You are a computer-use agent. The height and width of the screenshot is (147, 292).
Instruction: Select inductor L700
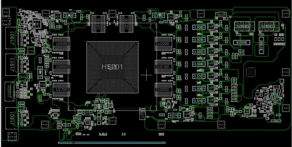point(70,15)
